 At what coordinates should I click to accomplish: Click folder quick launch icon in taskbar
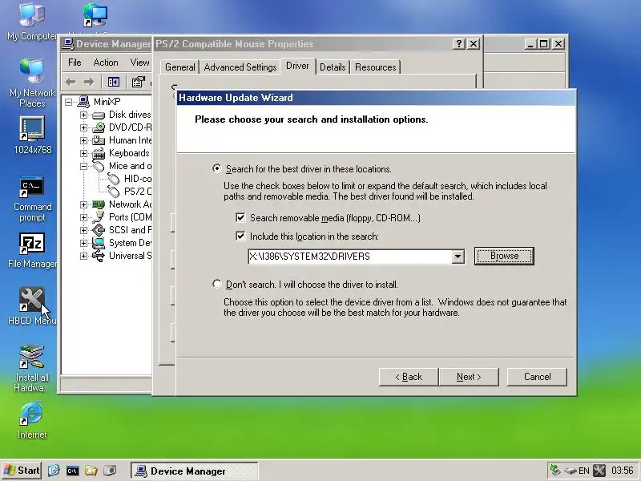pos(91,471)
